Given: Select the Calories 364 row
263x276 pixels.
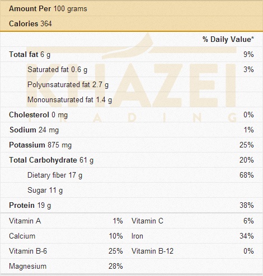Looking at the screenshot, I should (131, 23).
